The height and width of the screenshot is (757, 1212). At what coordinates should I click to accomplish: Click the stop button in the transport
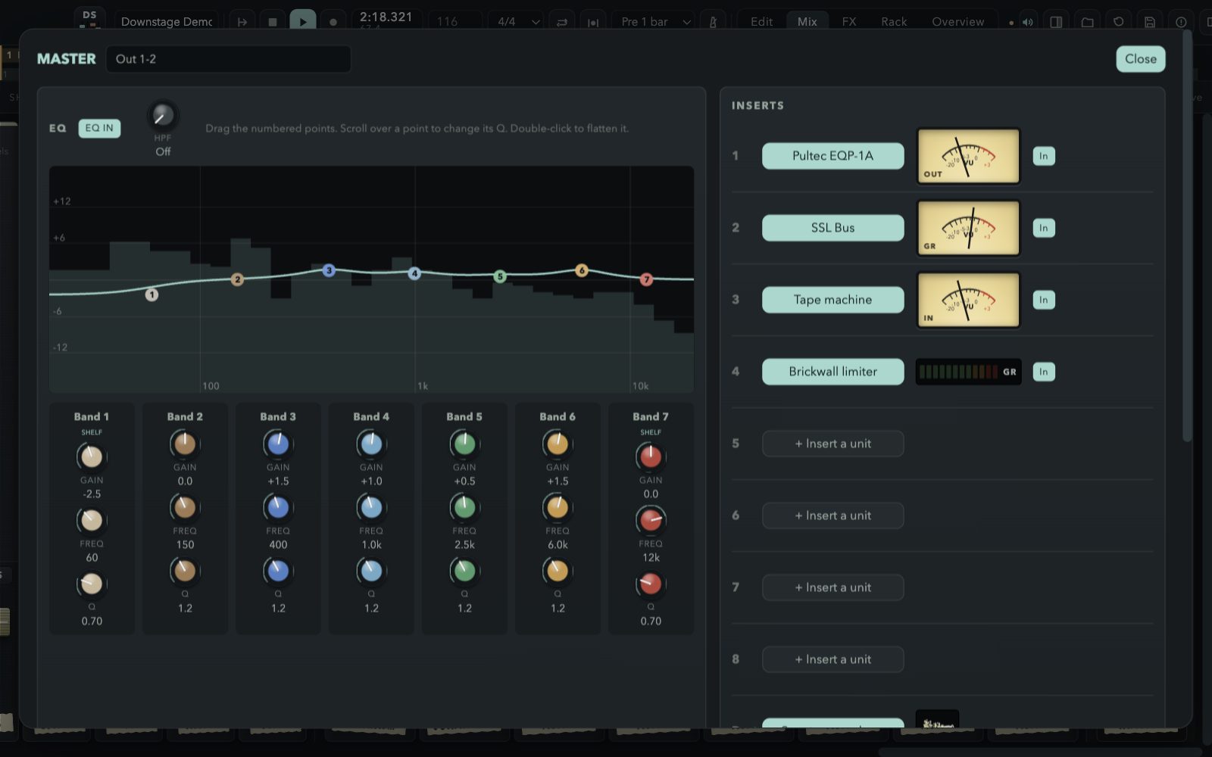pos(273,21)
